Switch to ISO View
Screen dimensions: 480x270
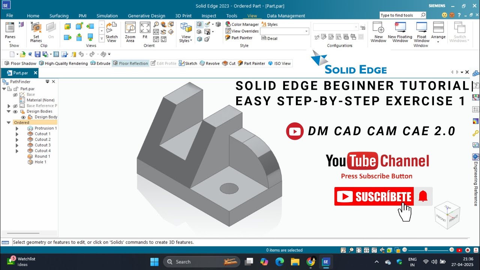[x=279, y=63]
